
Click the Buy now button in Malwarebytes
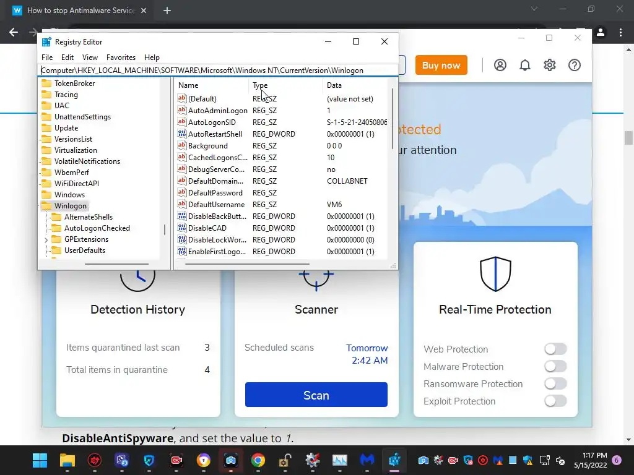(441, 65)
